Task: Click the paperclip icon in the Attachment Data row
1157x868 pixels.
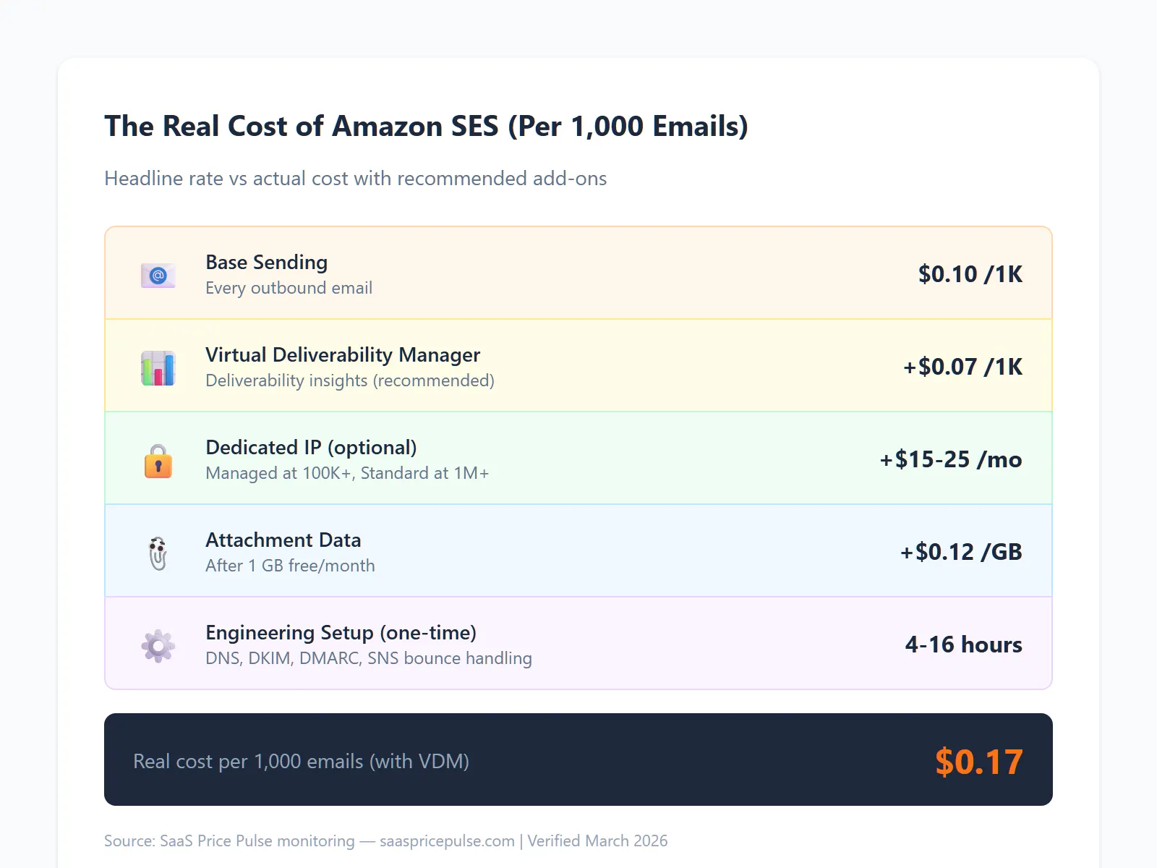Action: tap(158, 552)
